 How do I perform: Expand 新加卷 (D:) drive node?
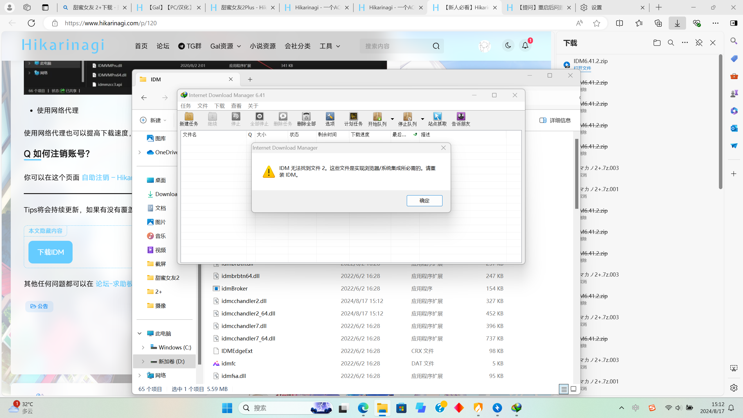click(143, 361)
